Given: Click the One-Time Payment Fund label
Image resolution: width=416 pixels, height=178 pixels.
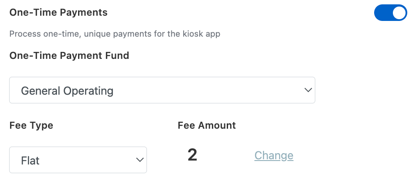Looking at the screenshot, I should coord(69,55).
